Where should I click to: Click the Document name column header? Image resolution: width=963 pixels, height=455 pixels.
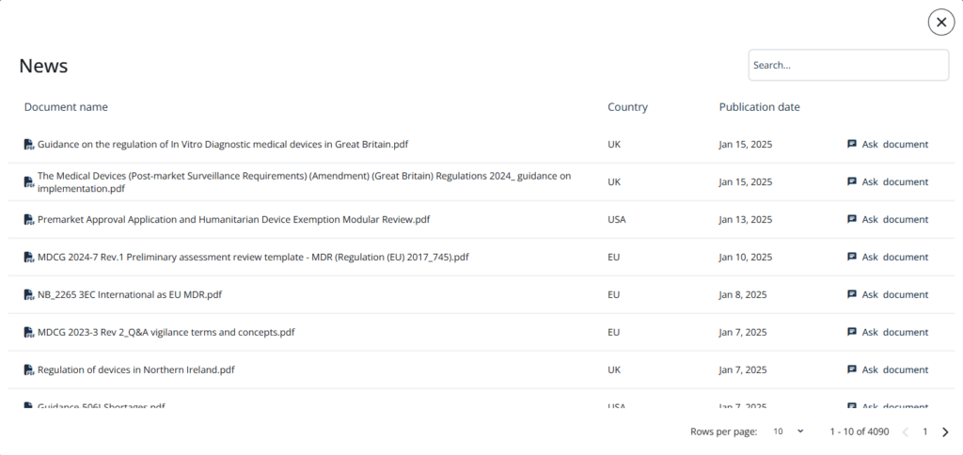66,107
